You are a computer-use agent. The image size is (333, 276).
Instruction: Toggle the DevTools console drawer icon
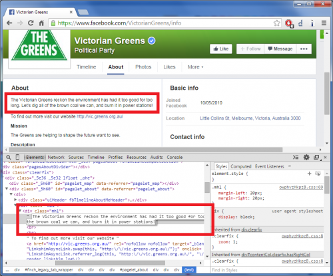point(296,157)
